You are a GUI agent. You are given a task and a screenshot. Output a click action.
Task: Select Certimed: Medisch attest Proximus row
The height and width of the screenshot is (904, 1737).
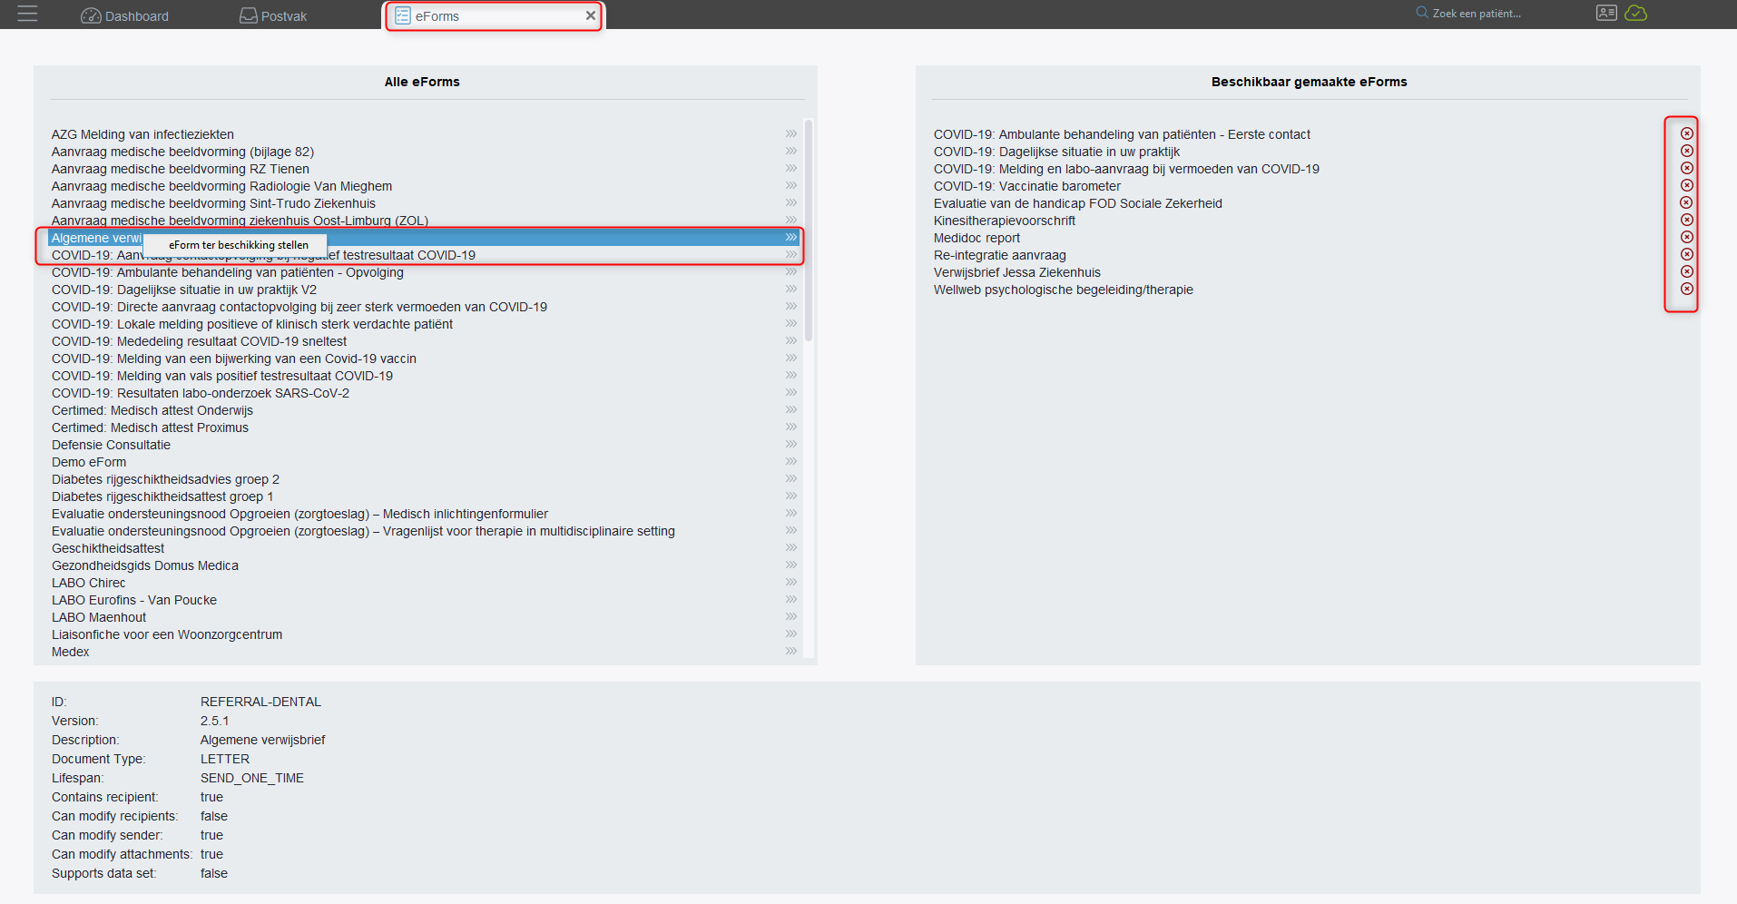pos(425,427)
